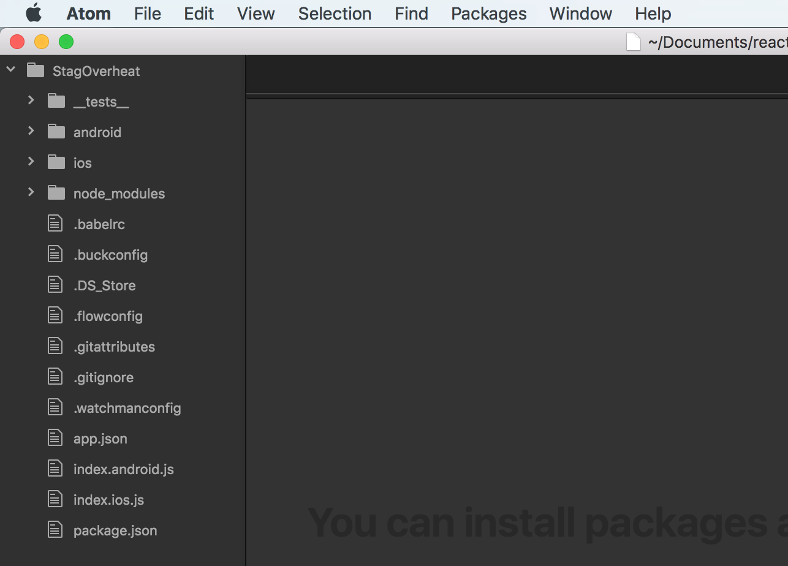Open the package.json file

click(115, 530)
